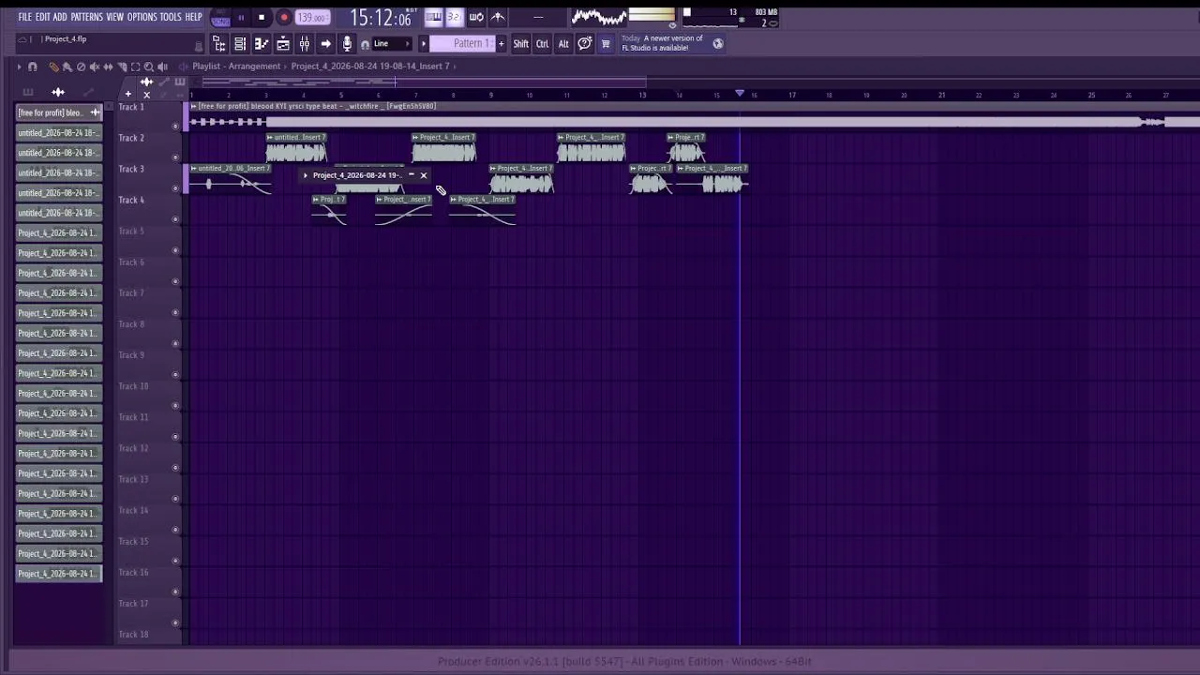Select the free for profit bleood picker item
Image resolution: width=1200 pixels, height=675 pixels.
tap(58, 112)
